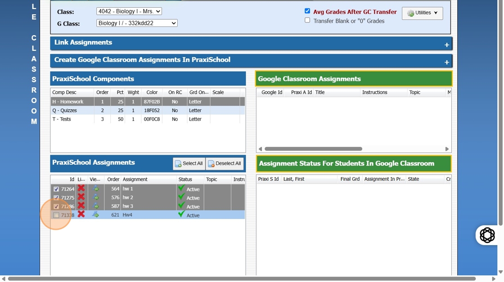Screen dimensions: 504x282
Task: Open the Class dropdown
Action: (x=129, y=11)
